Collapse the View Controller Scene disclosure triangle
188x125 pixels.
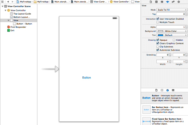(x=3, y=6)
